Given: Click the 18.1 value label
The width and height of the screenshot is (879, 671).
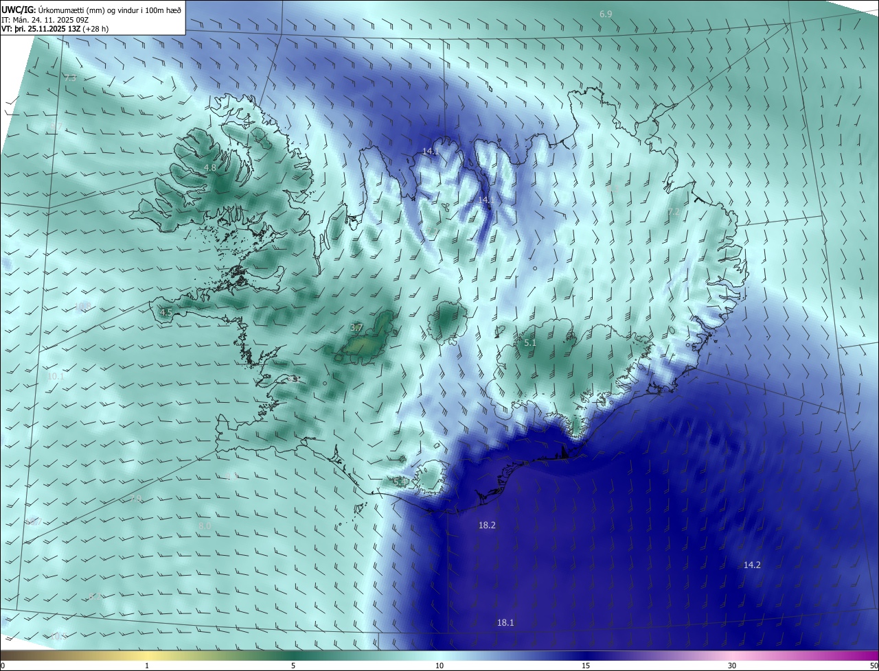Looking at the screenshot, I should pyautogui.click(x=505, y=622).
